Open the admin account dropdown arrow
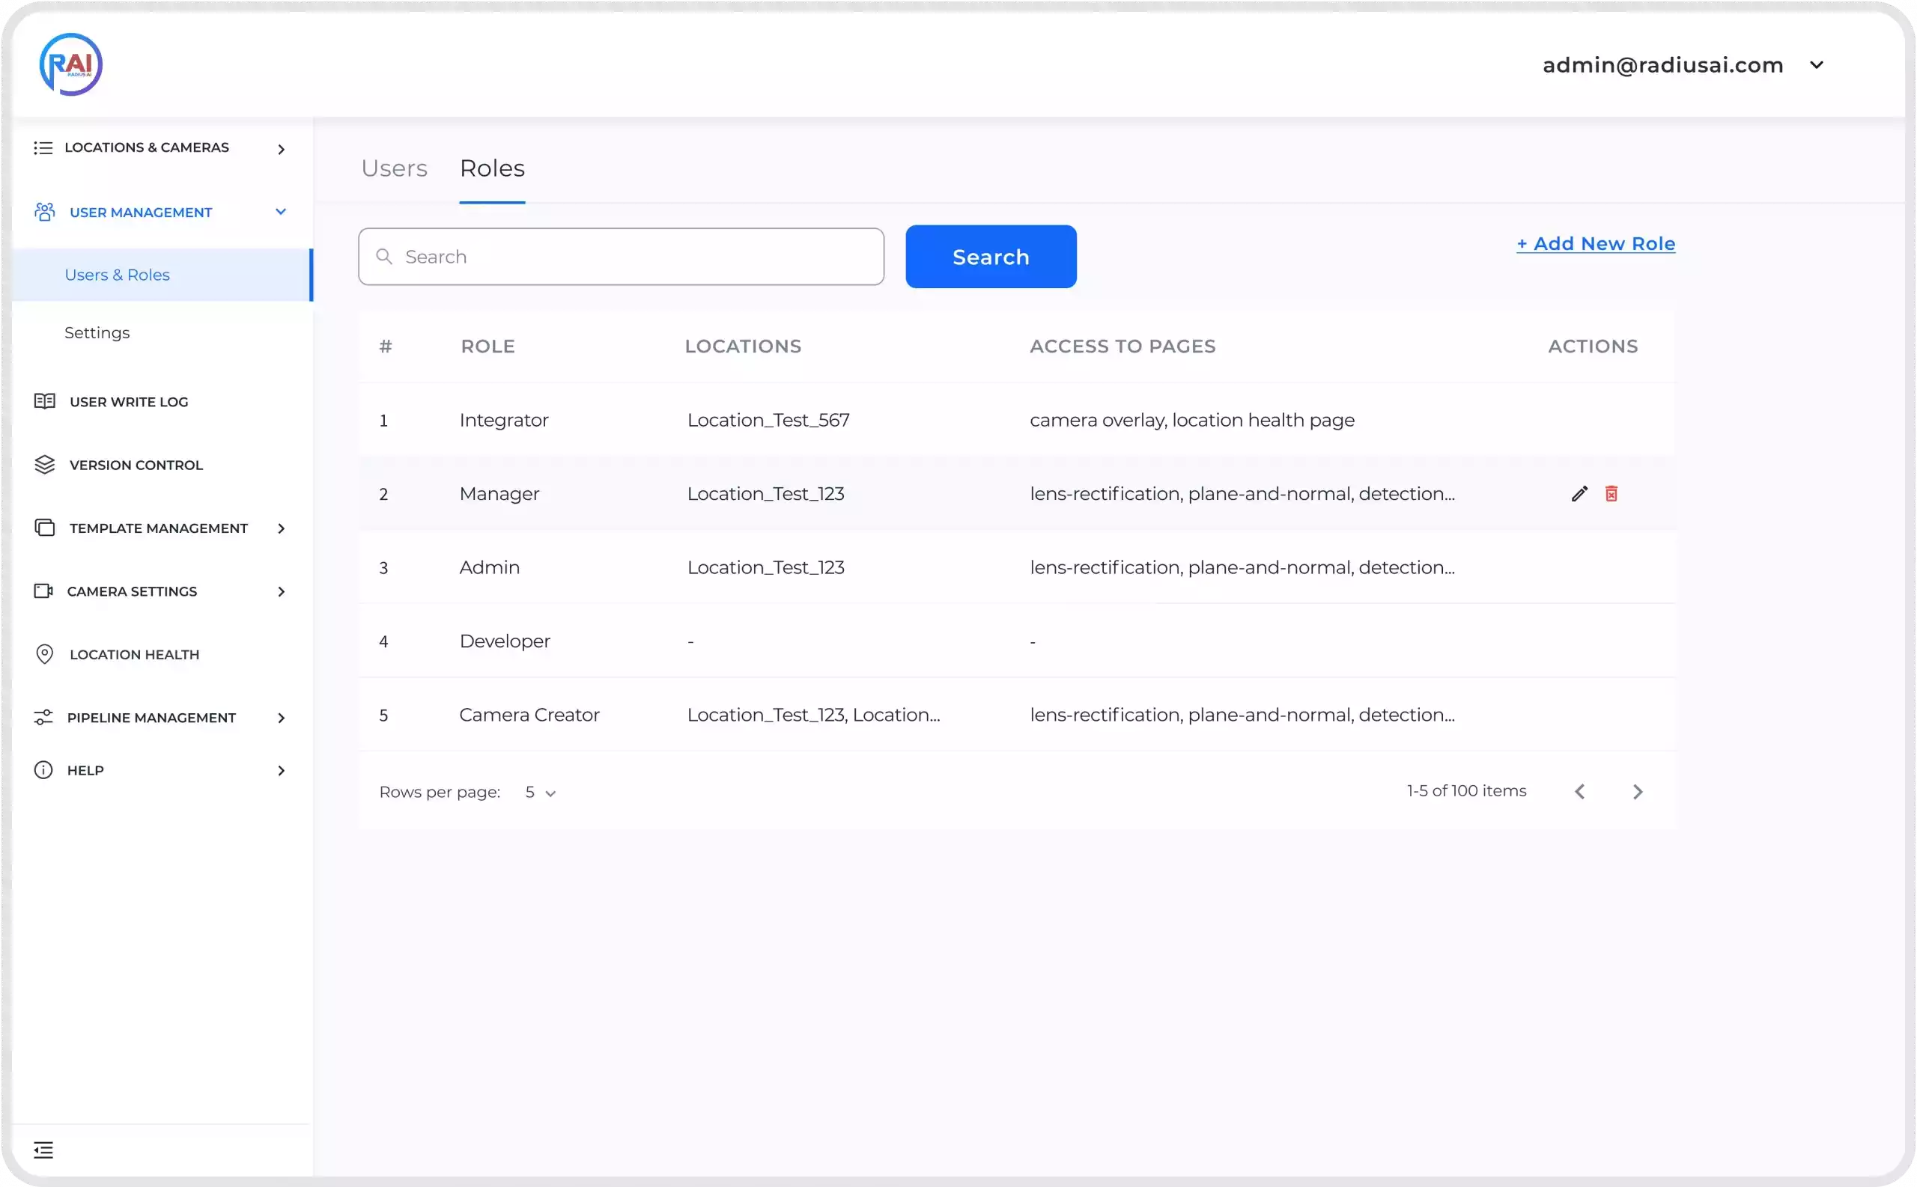The image size is (1917, 1187). click(1817, 65)
